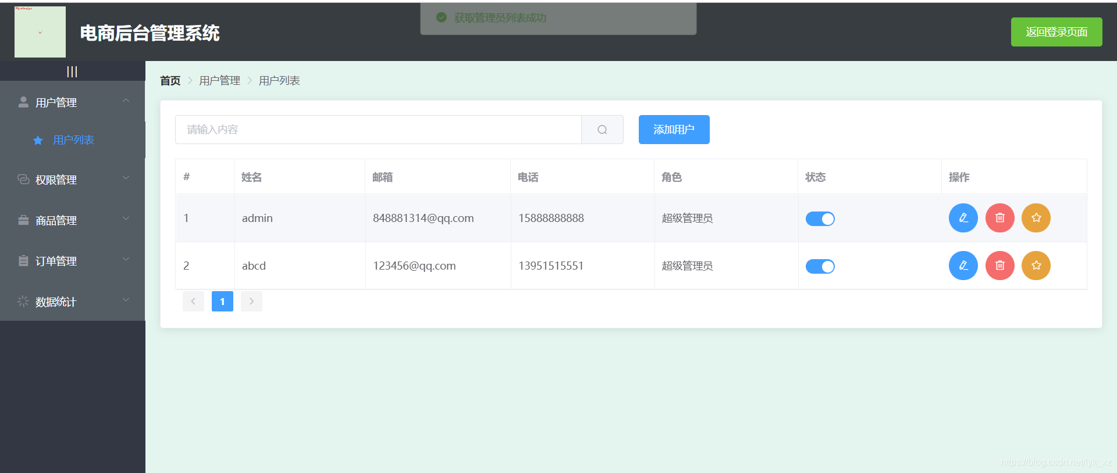The image size is (1117, 473).
Task: Toggle the status switch for admin
Action: 820,218
